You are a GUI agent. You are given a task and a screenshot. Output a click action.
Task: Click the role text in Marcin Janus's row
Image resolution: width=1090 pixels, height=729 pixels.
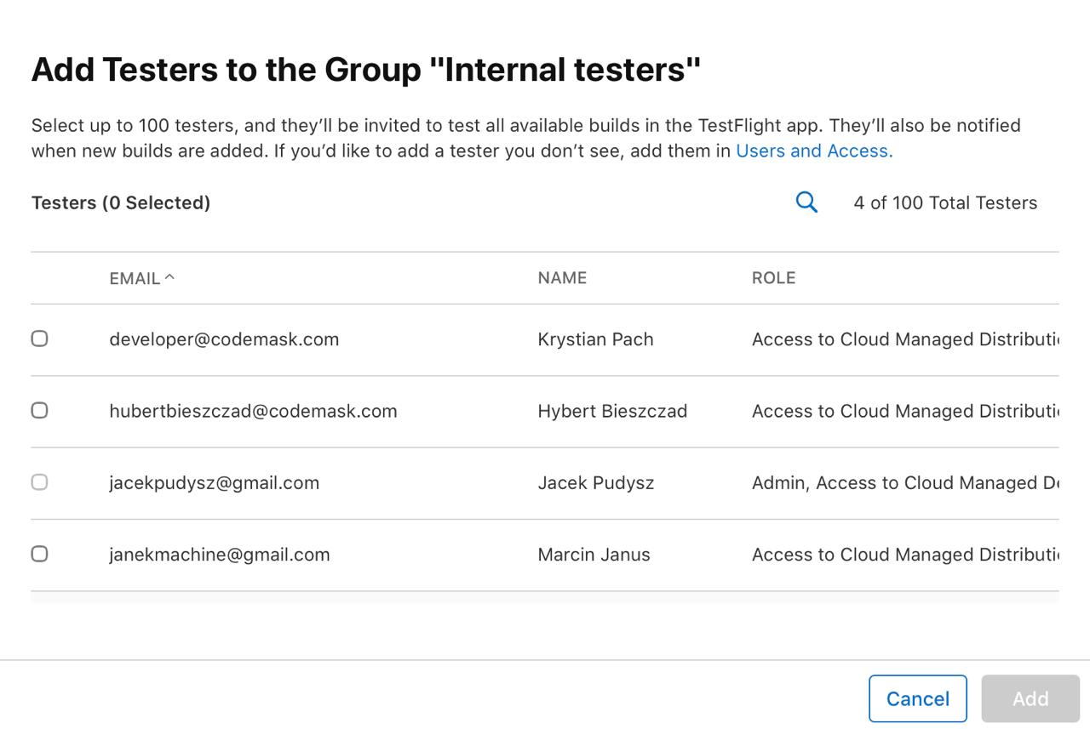point(905,555)
